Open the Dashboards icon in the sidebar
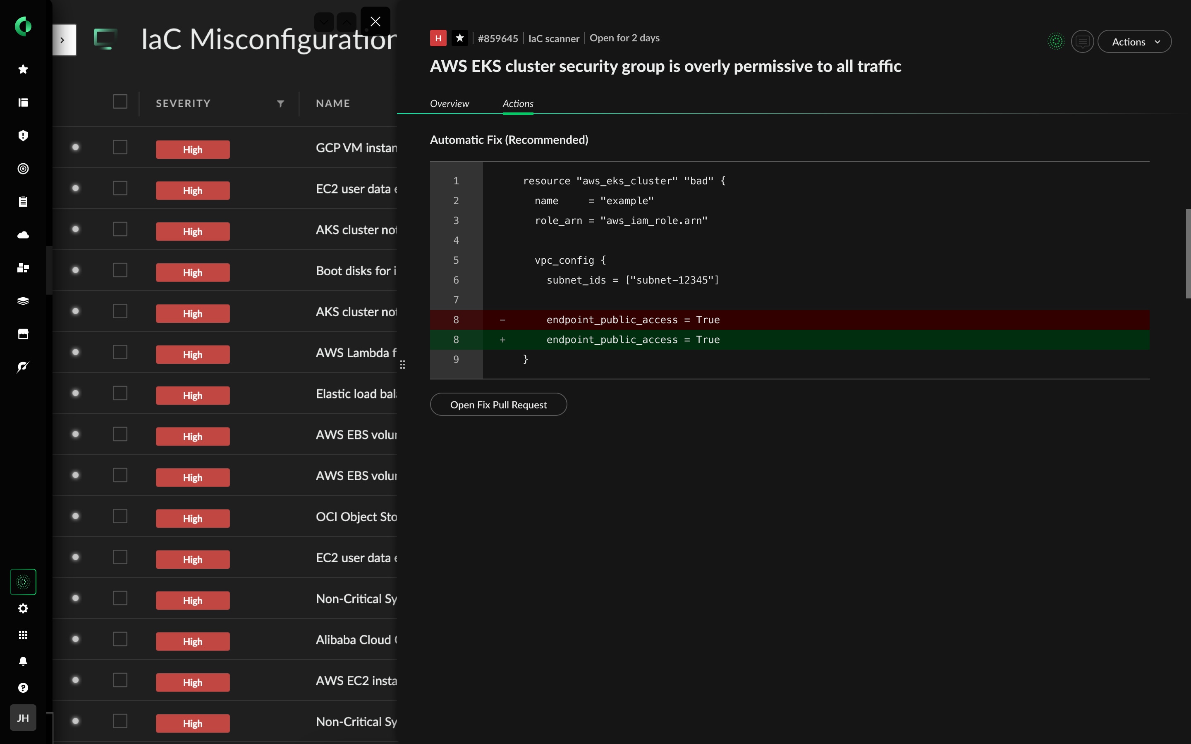The image size is (1191, 744). pos(23,103)
